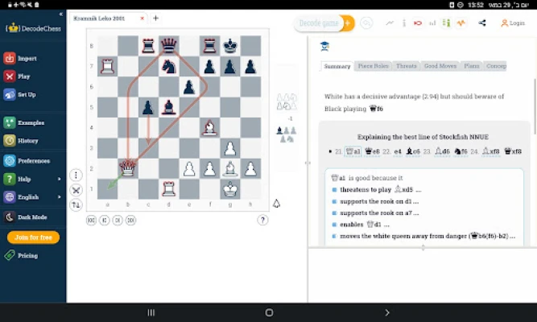Add a new game tab with plus
Screen dimensions: 537x322
[x=155, y=18]
